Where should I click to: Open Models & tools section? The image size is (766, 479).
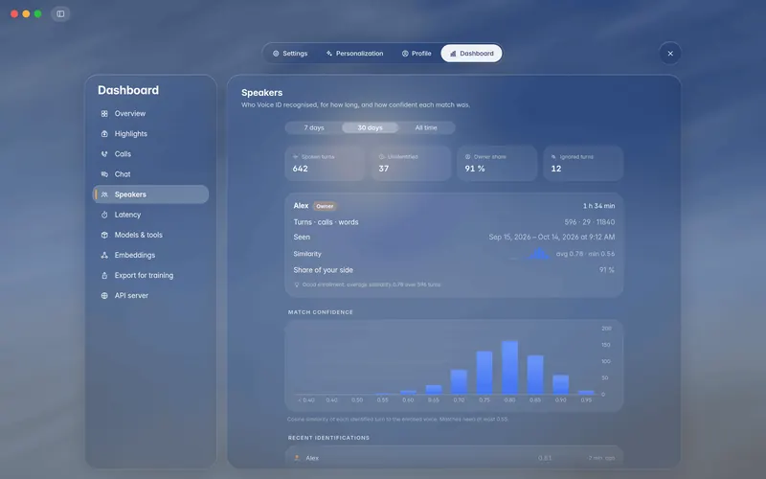coord(150,235)
